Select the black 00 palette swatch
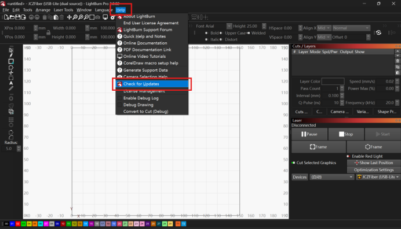This screenshot has width=401, height=229. coord(6,224)
